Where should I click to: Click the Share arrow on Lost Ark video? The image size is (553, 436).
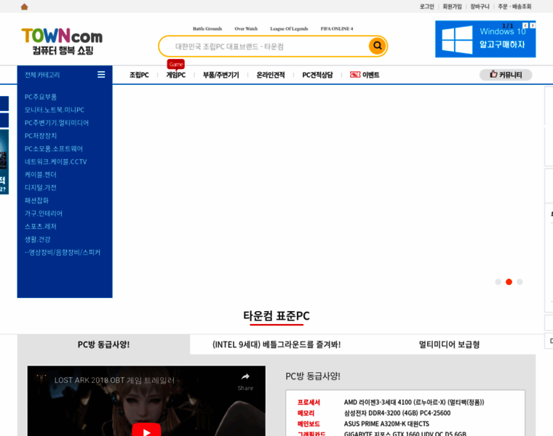click(x=245, y=377)
